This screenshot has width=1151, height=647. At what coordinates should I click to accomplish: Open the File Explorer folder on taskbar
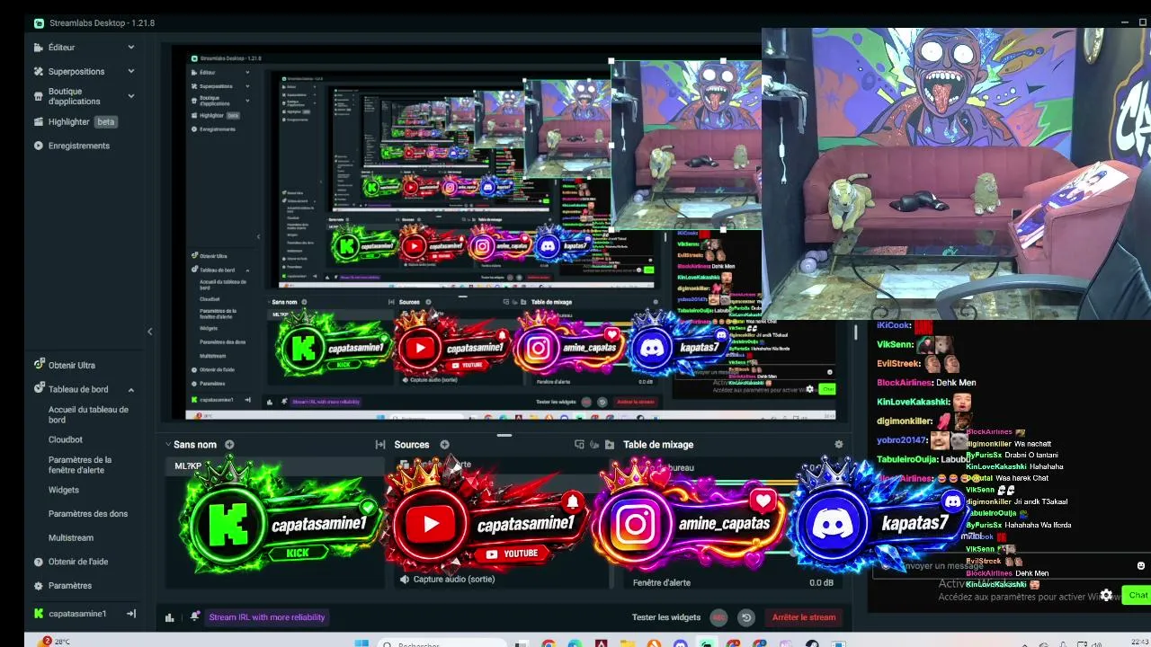point(629,643)
